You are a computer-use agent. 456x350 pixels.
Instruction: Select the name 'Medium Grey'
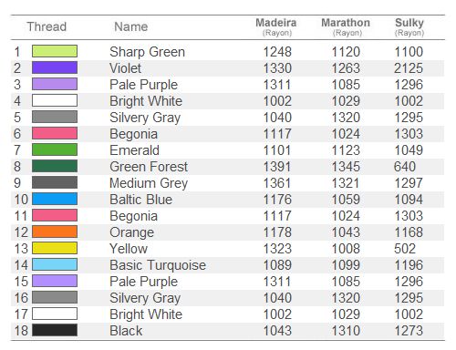pyautogui.click(x=149, y=183)
